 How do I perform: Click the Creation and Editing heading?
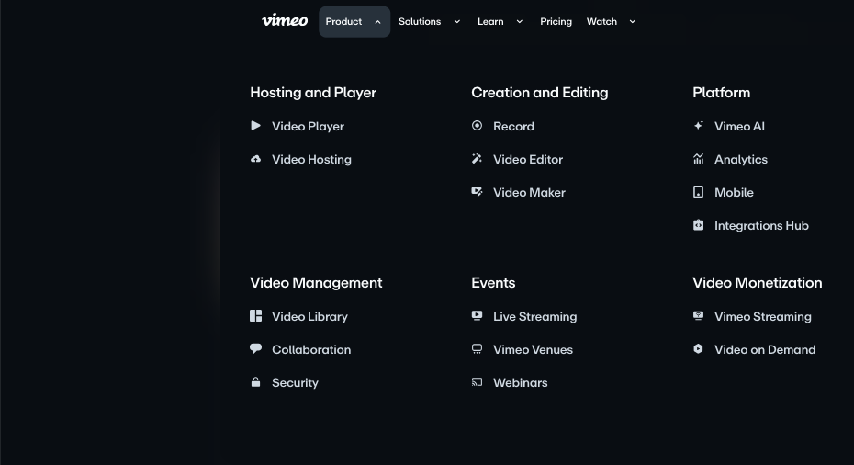point(539,93)
